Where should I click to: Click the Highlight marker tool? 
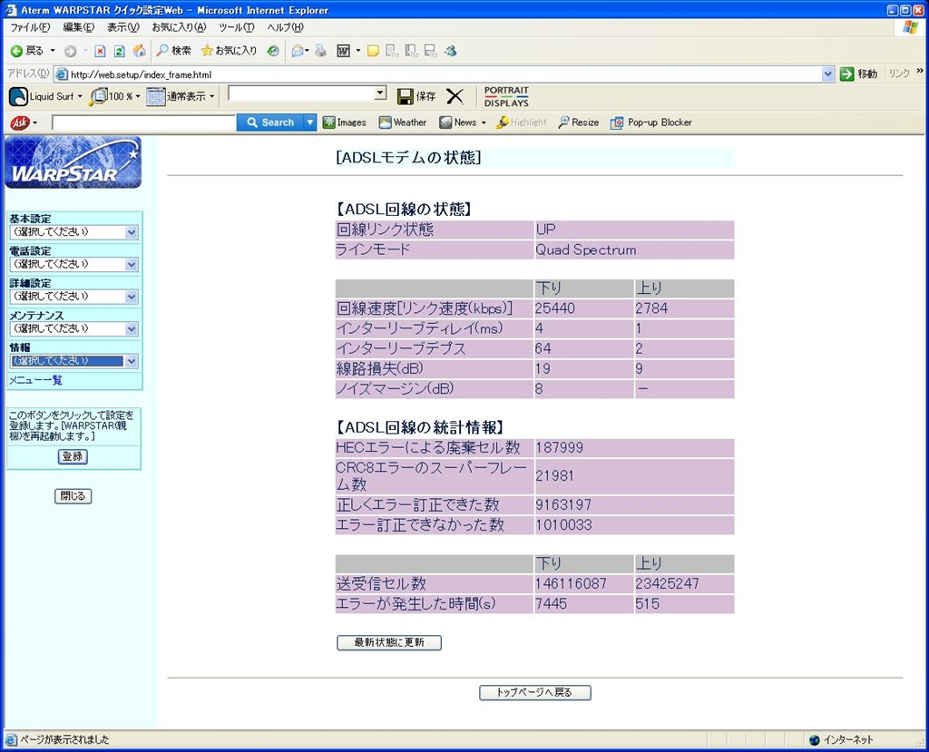coord(521,122)
